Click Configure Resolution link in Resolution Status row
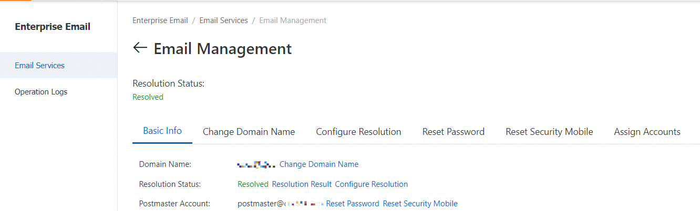Viewport: 700px width, 211px height. pos(371,184)
